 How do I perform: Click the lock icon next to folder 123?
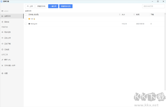coord(34,19)
